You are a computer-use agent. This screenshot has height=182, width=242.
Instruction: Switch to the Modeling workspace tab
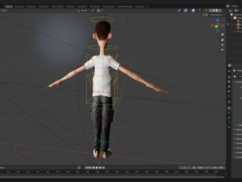coord(19,7)
